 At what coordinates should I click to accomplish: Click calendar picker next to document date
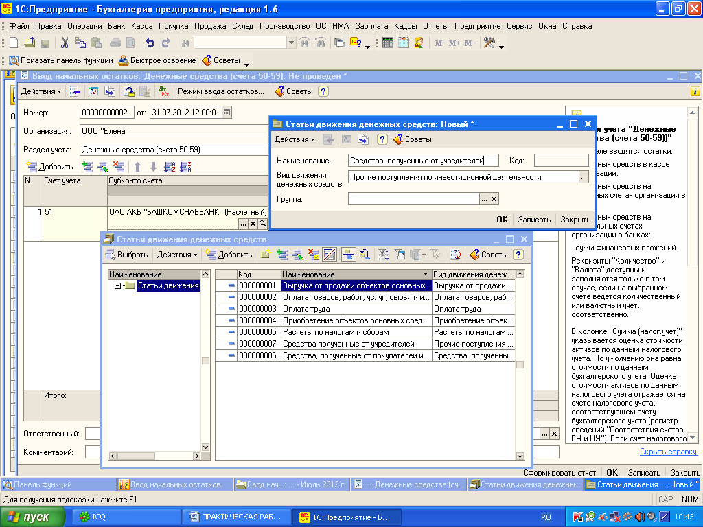227,113
